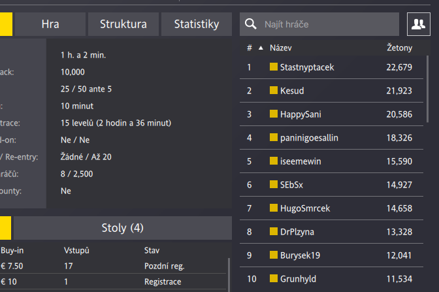
Task: Click yellow icon next to Stastnyptacek
Action: 274,67
